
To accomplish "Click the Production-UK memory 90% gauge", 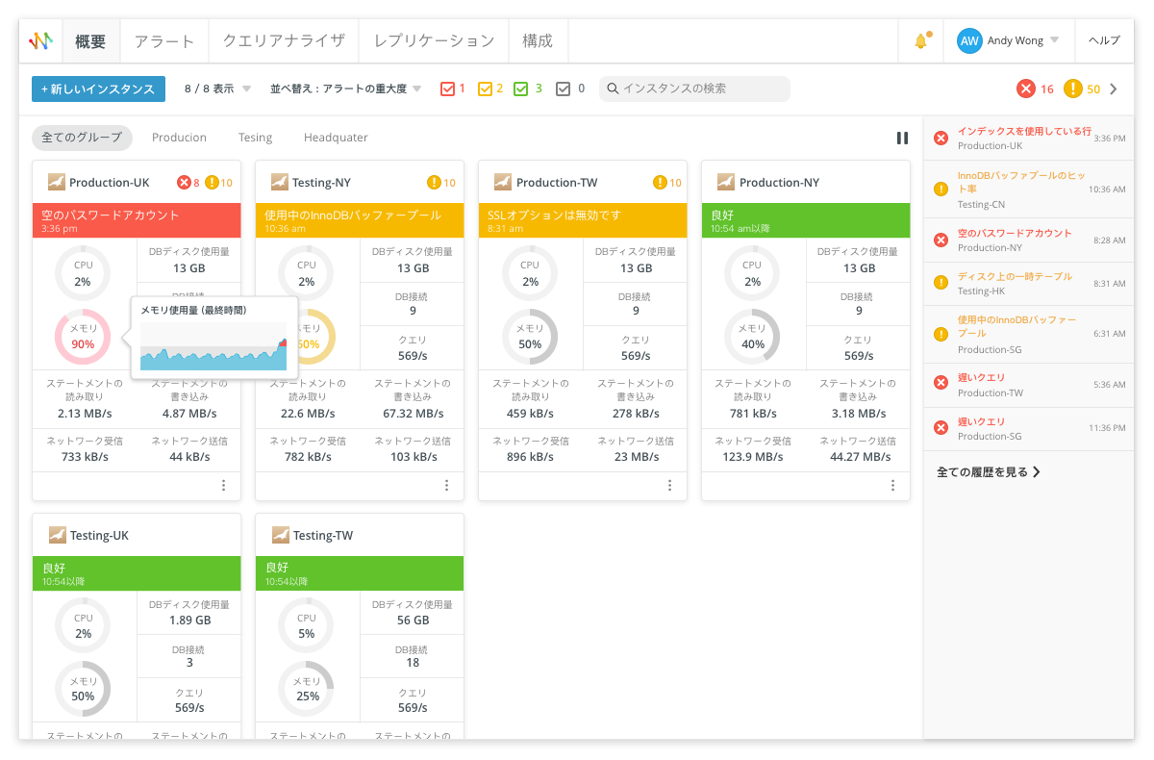I will tap(83, 337).
